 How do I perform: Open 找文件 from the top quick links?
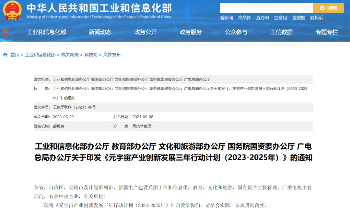click(x=245, y=18)
